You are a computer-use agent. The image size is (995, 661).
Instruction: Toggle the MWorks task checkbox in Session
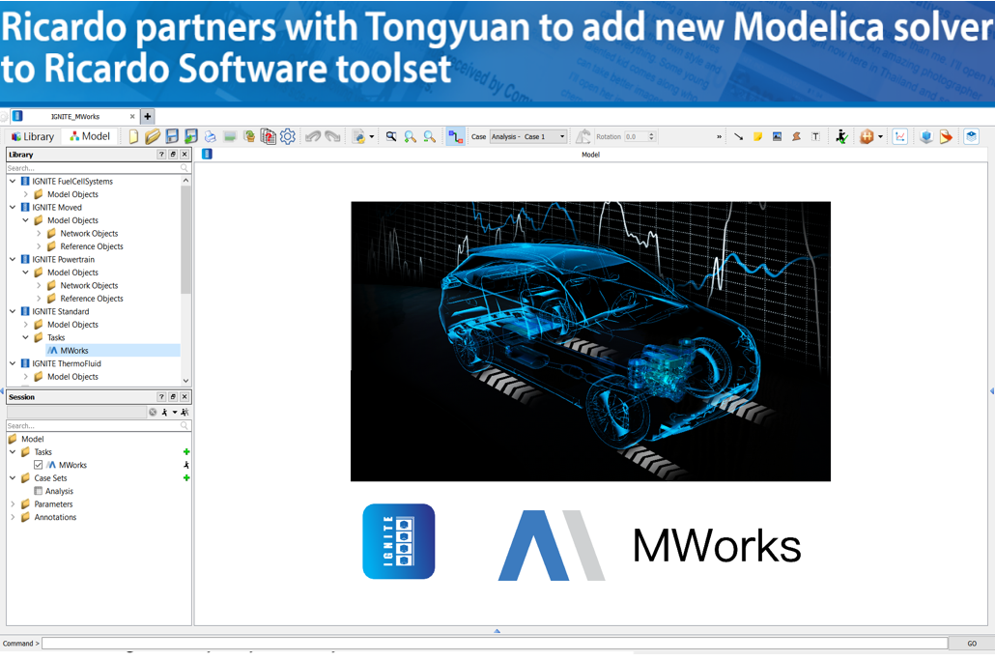pyautogui.click(x=38, y=465)
